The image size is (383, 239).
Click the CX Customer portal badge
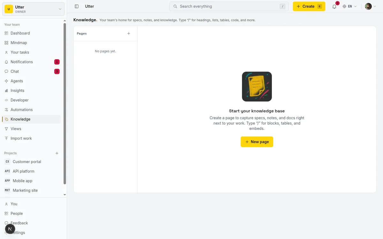coord(7,162)
